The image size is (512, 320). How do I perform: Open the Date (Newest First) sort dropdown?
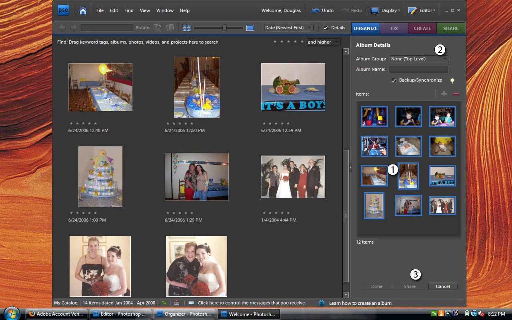(x=288, y=28)
